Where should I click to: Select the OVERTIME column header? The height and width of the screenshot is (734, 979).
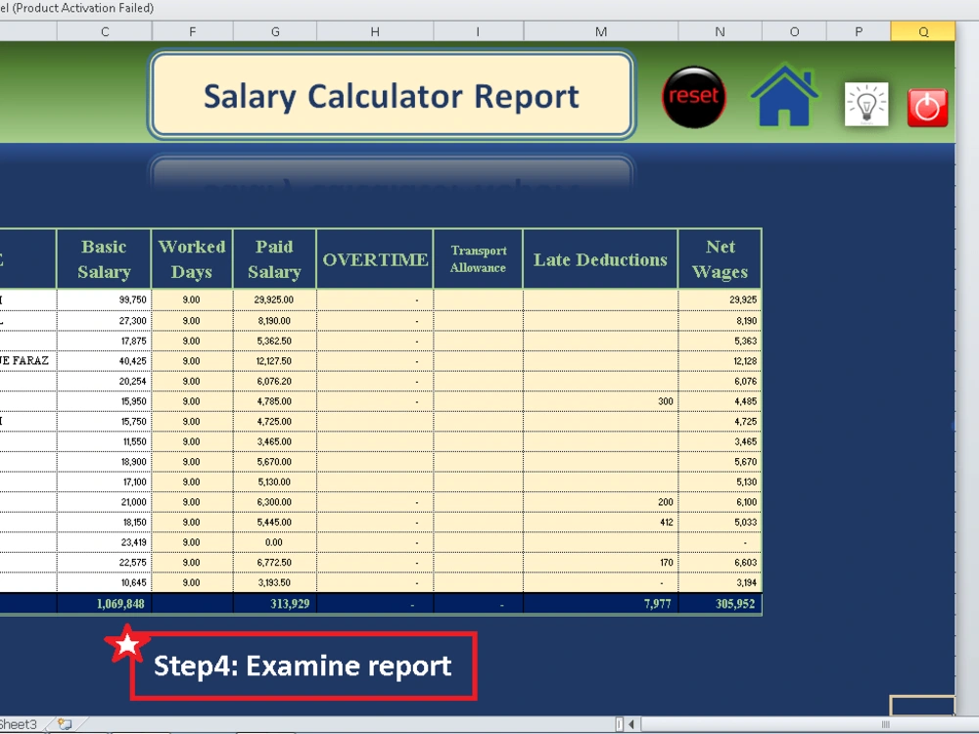(374, 258)
